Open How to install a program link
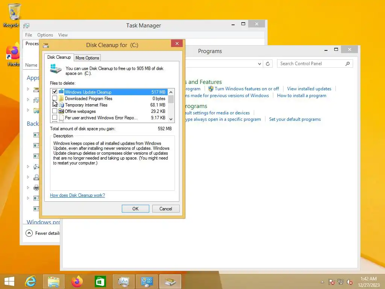This screenshot has width=385, height=289. pyautogui.click(x=302, y=96)
